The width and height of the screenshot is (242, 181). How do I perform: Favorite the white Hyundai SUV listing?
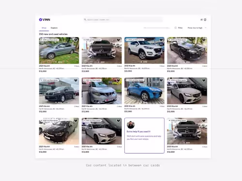pos(161,40)
